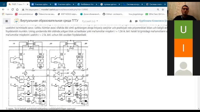Viewport: 200px width, 112px height.
Task: Click the Moodle site logo
Action: [17, 21]
